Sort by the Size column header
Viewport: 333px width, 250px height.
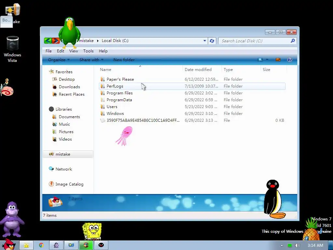(273, 70)
